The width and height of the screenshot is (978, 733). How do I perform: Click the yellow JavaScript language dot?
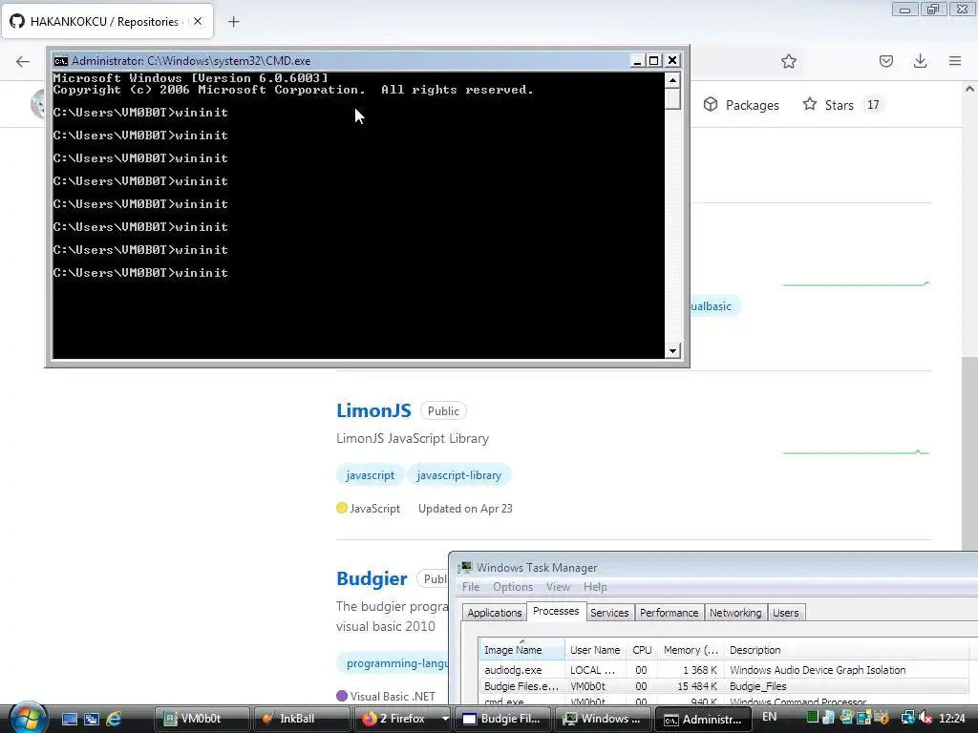click(x=342, y=508)
